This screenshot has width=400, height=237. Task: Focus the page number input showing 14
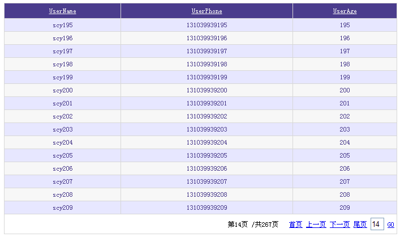(377, 224)
